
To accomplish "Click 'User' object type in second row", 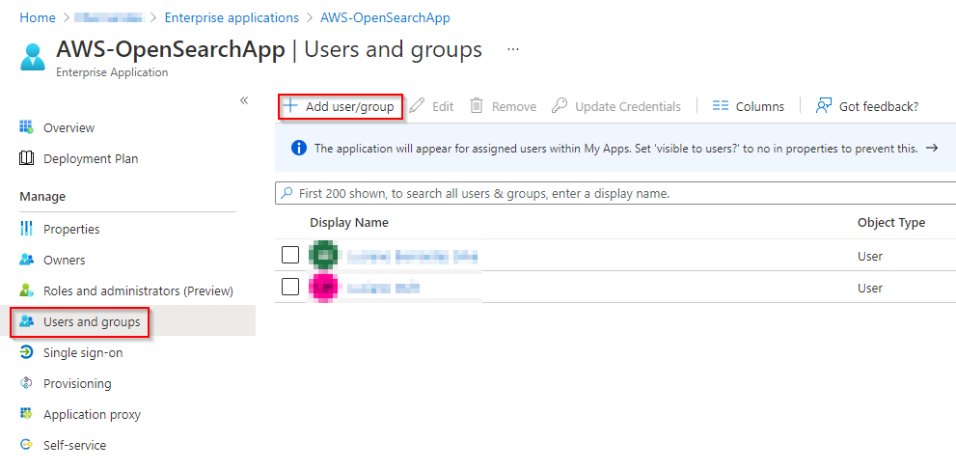I will pyautogui.click(x=870, y=288).
